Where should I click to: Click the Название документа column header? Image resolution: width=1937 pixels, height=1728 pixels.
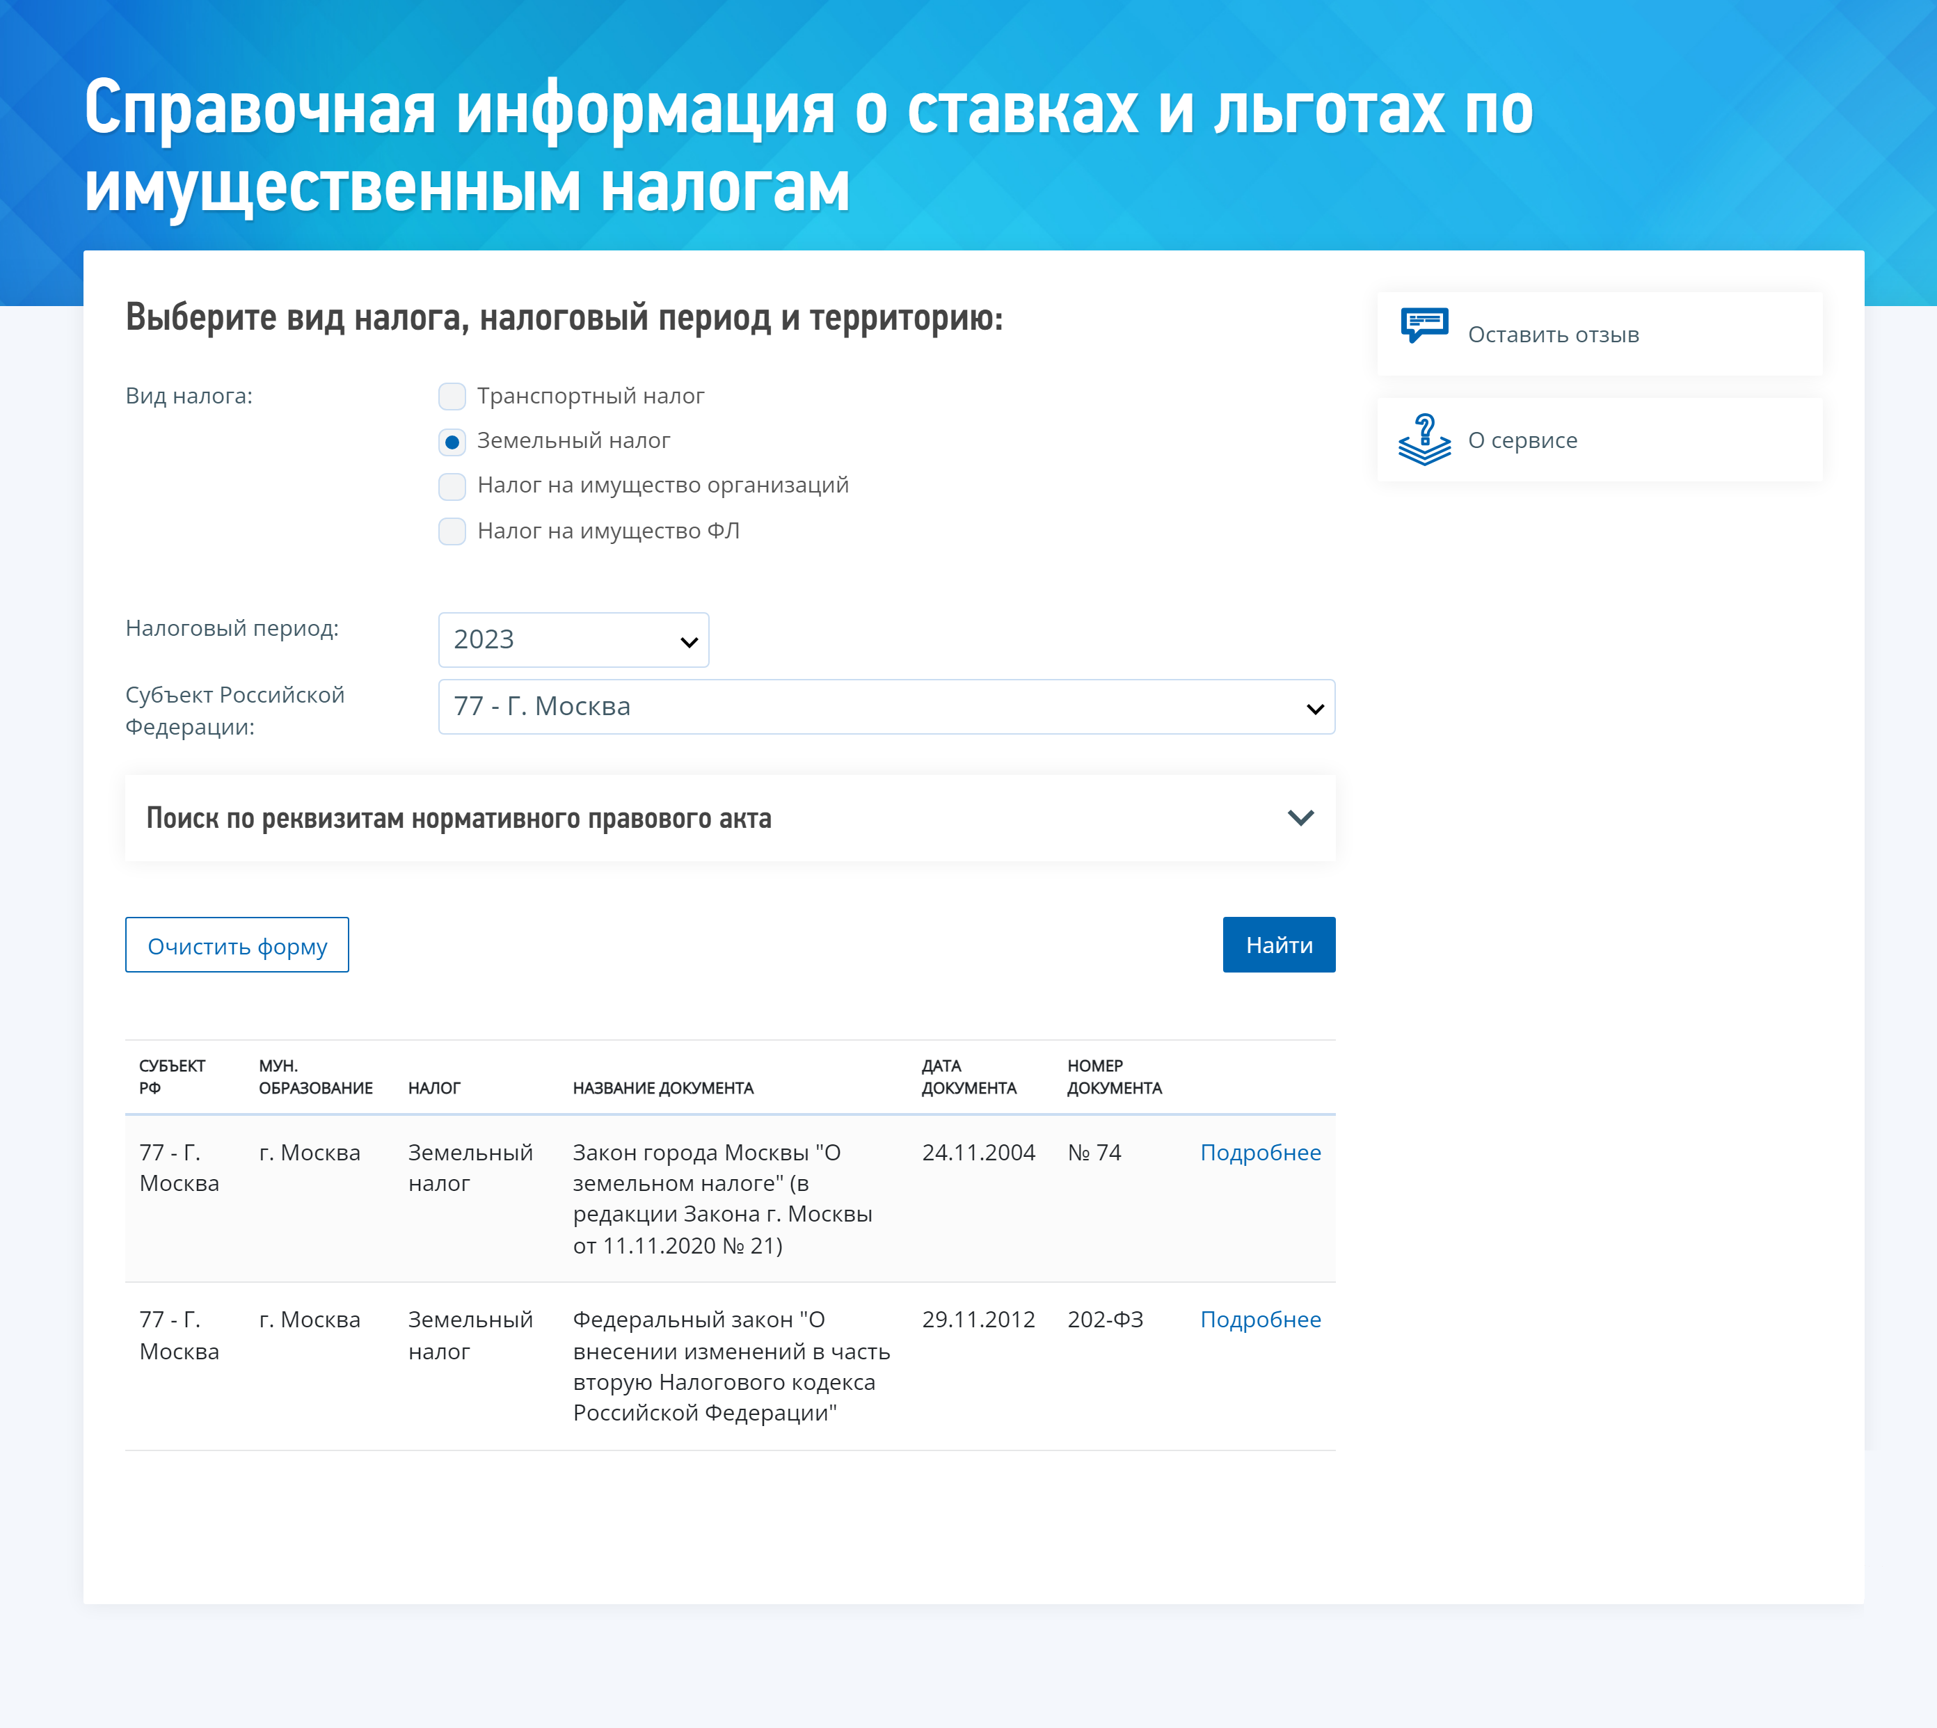click(x=663, y=1088)
